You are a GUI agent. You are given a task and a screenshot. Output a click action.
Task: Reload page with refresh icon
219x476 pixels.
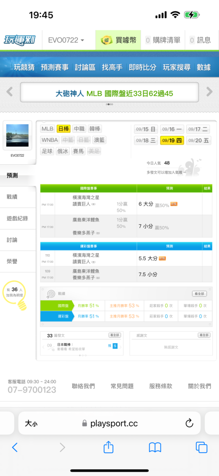(189, 423)
